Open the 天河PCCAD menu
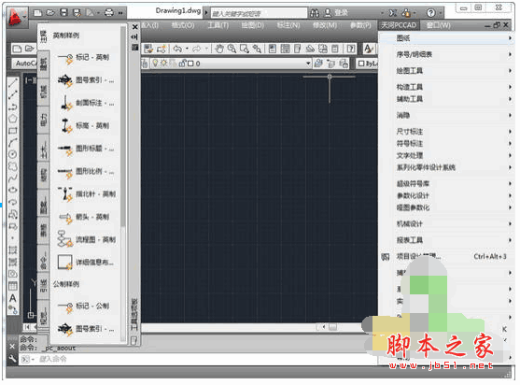This screenshot has height=385, width=520. (399, 25)
